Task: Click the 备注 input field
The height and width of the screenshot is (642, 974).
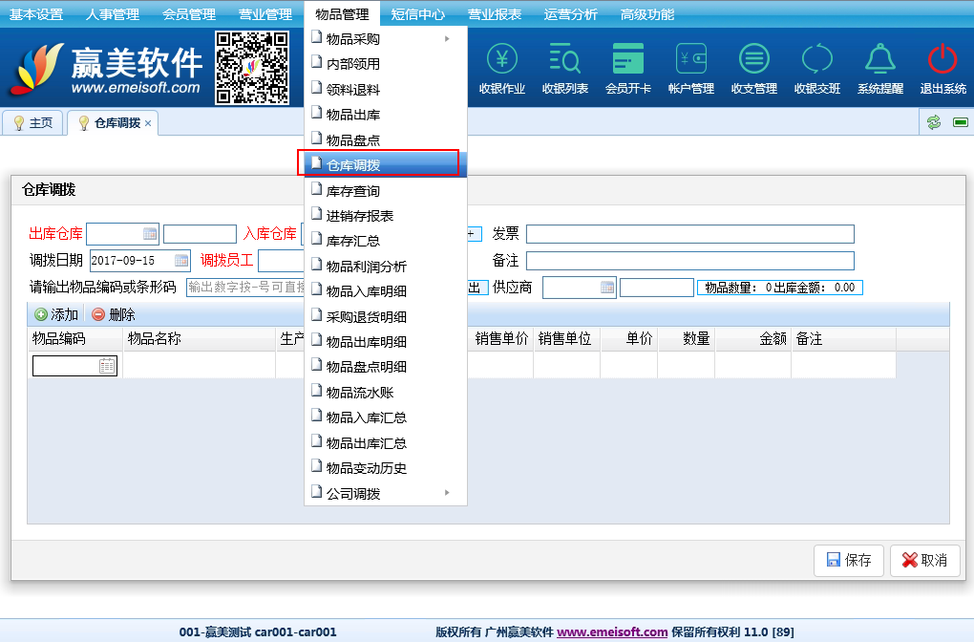Action: [689, 261]
